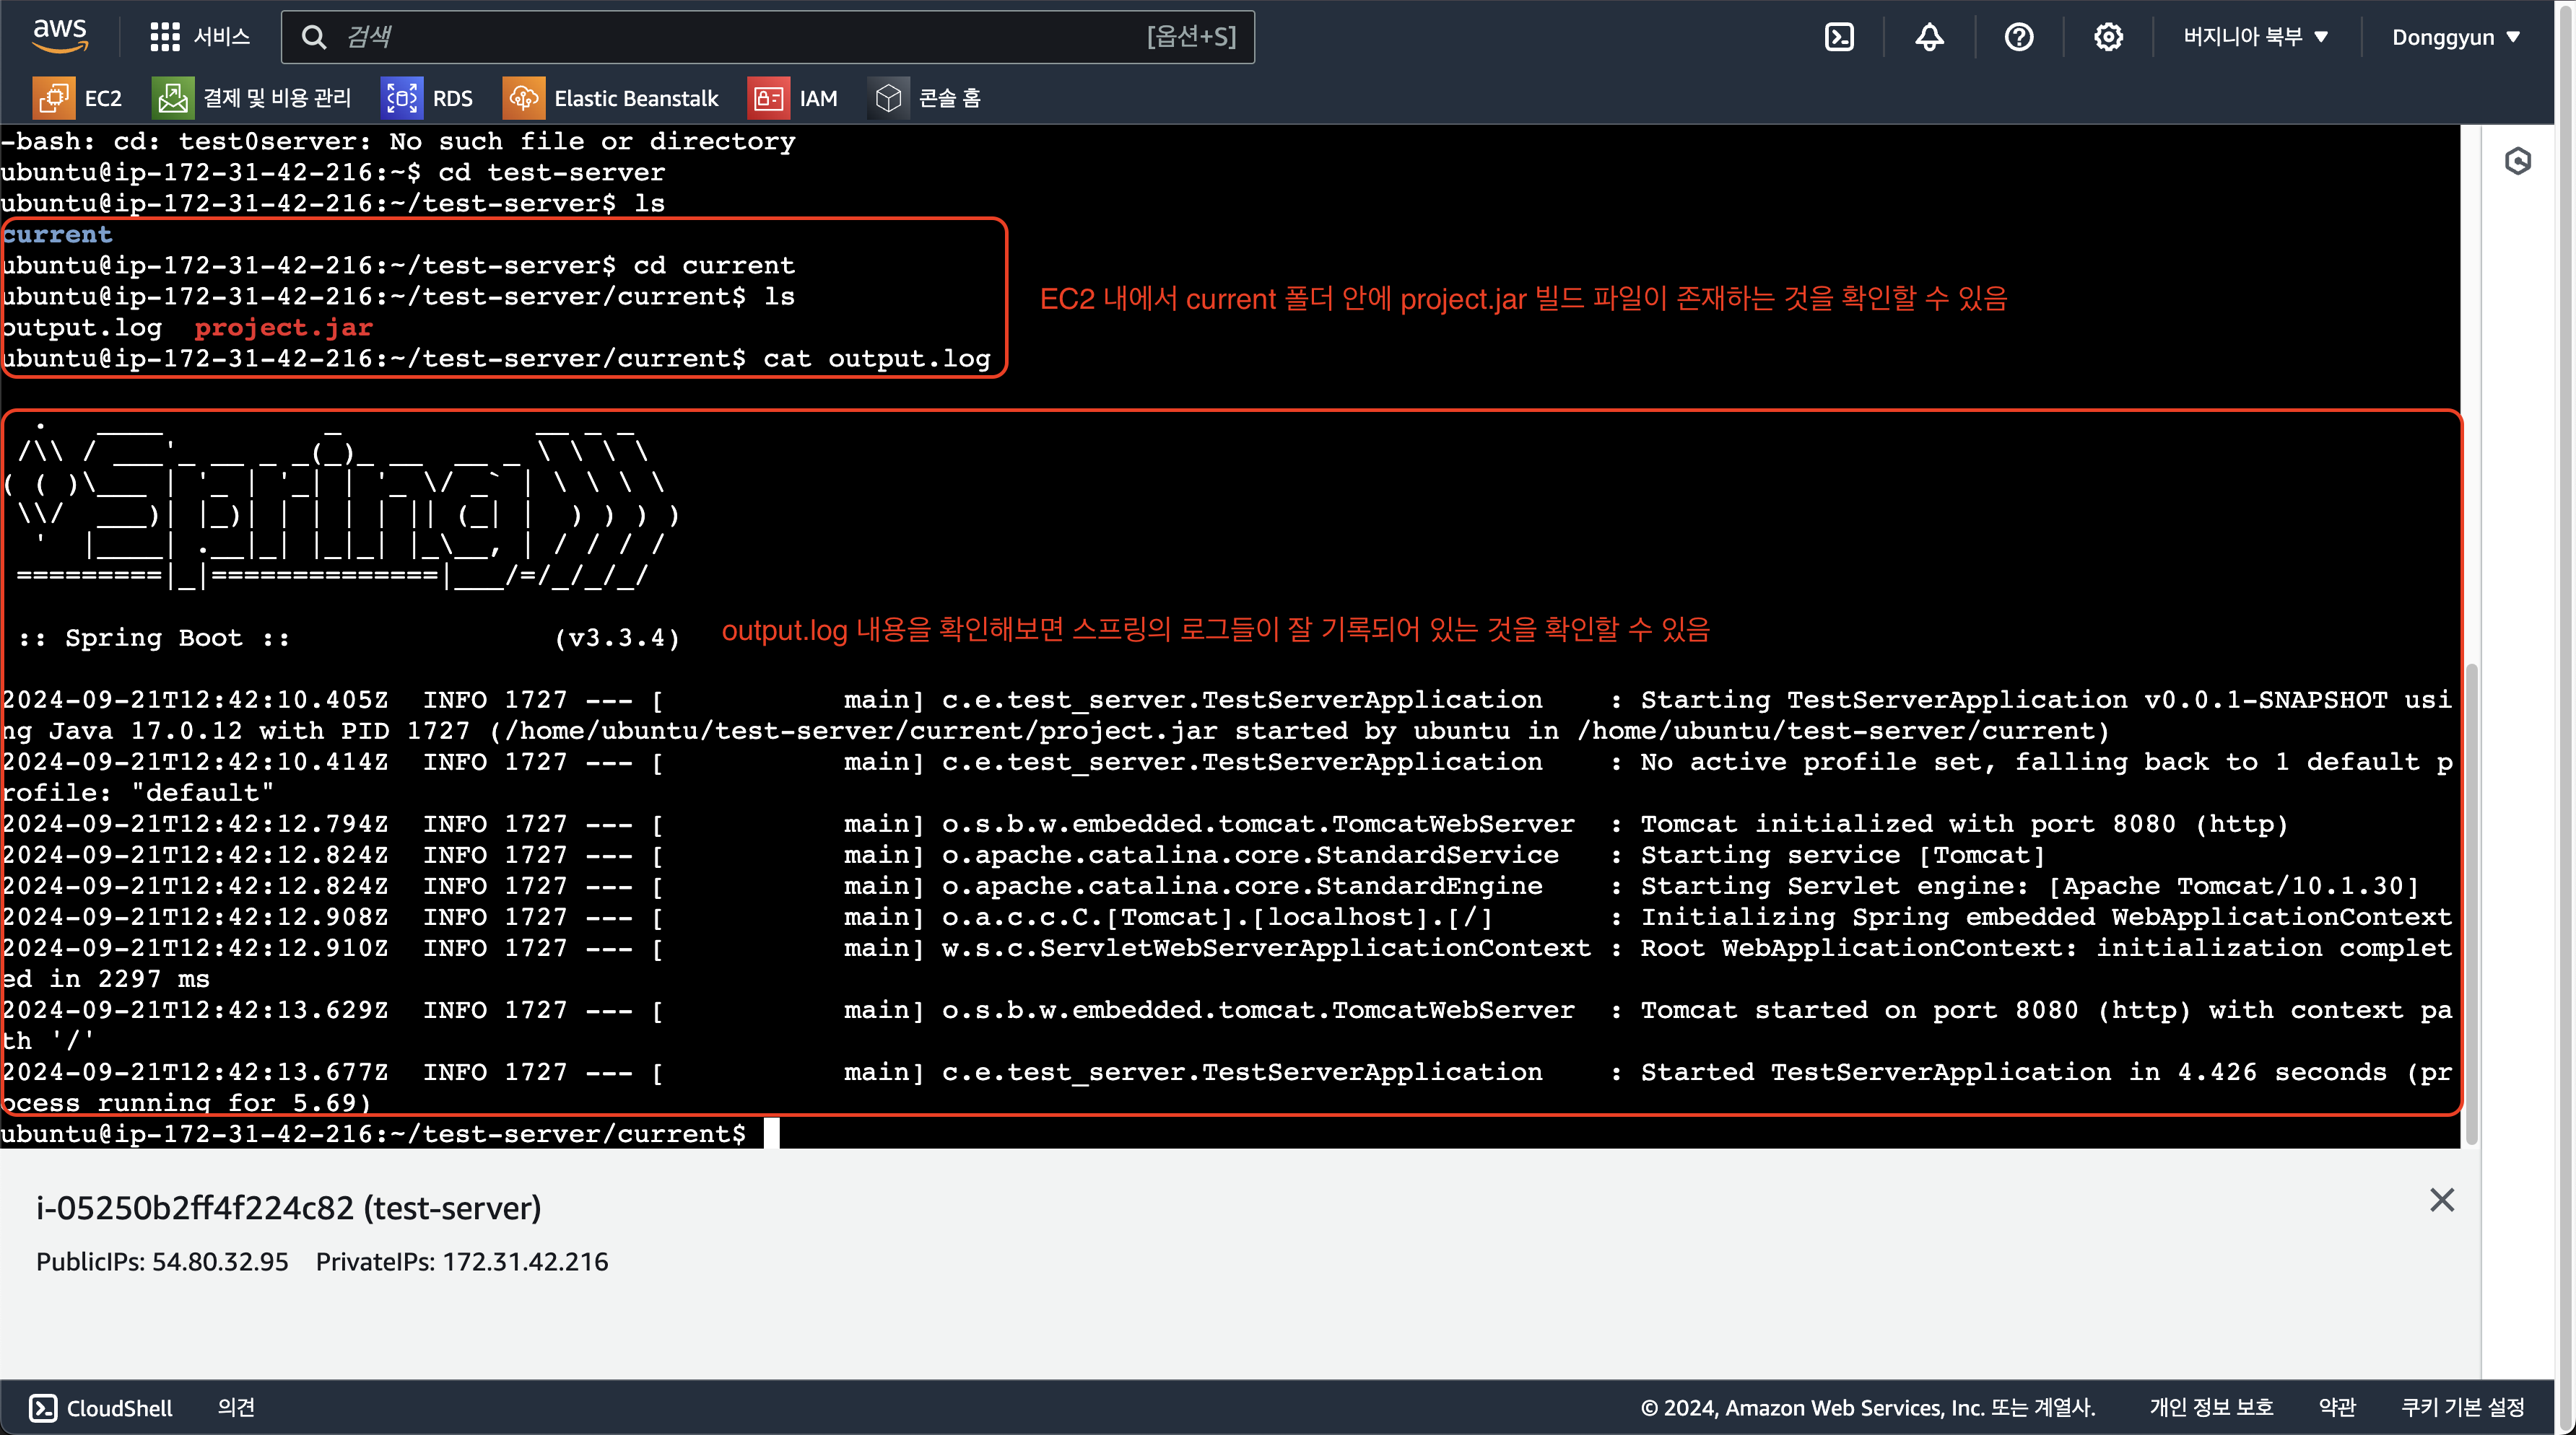This screenshot has height=1435, width=2576.
Task: Open CloudShell from top navigation icon
Action: point(1839,37)
